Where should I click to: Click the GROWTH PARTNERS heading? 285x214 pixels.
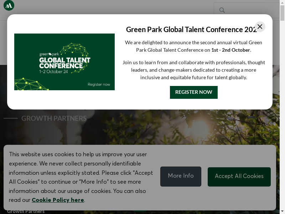pyautogui.click(x=54, y=118)
